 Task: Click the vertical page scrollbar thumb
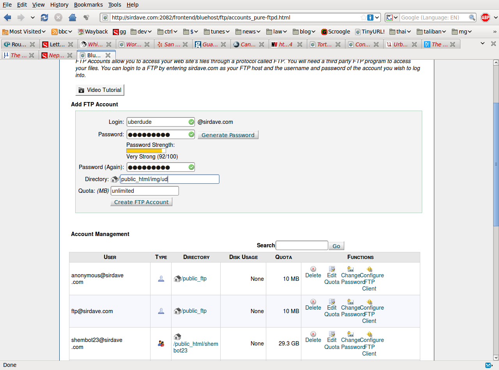[x=496, y=164]
